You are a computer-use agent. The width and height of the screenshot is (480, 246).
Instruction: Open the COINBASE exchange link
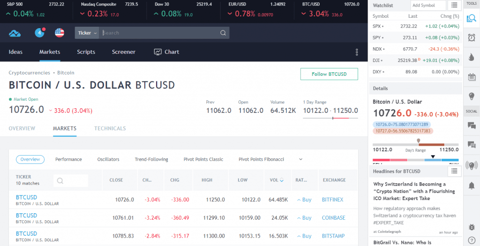pos(333,218)
